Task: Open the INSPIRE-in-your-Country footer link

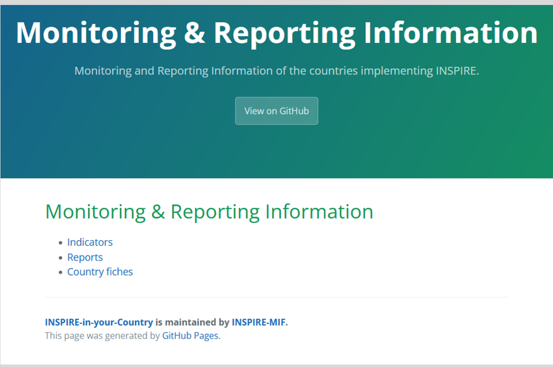Action: click(x=98, y=322)
